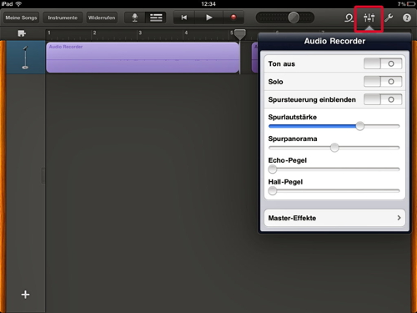Click bar 3 on the ruler
The height and width of the screenshot is (313, 417).
tap(140, 33)
